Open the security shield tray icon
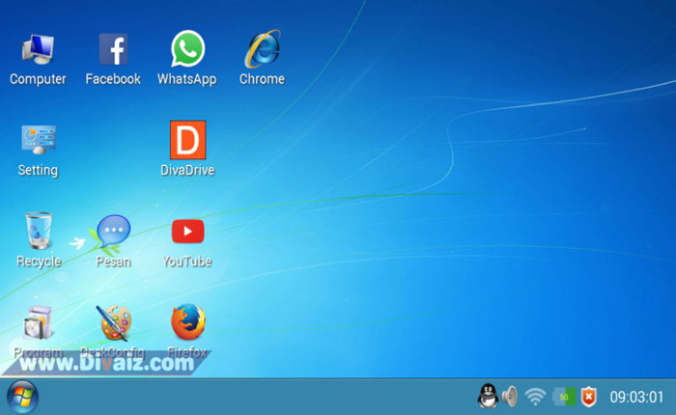The height and width of the screenshot is (415, 676). (589, 397)
